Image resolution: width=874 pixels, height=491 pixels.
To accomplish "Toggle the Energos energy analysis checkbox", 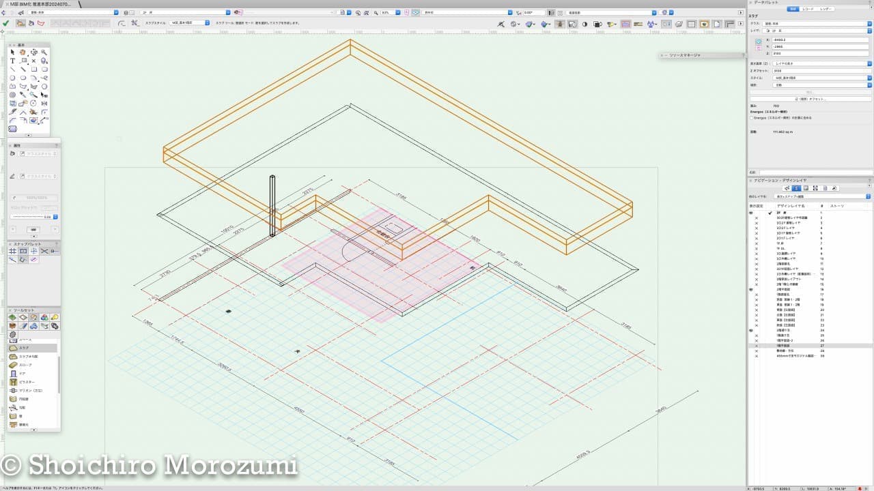I will click(752, 117).
